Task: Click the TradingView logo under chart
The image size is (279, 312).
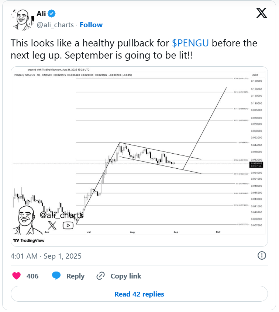Action: tap(29, 241)
